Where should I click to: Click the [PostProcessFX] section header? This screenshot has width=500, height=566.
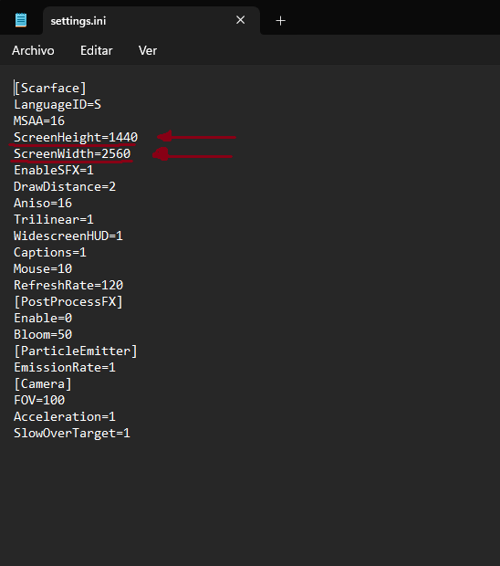point(68,302)
